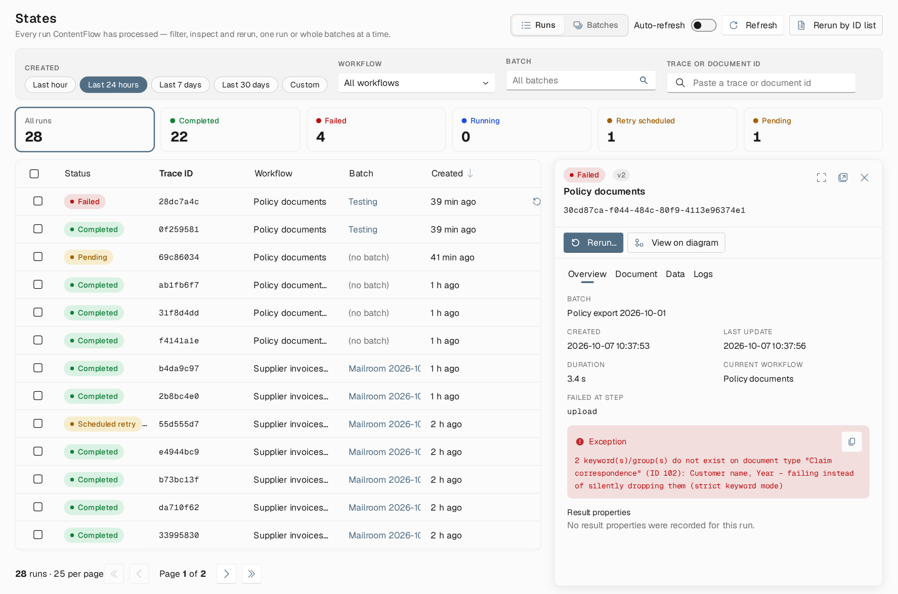The image size is (898, 594).
Task: Filter created by Last 30 days
Action: click(246, 85)
